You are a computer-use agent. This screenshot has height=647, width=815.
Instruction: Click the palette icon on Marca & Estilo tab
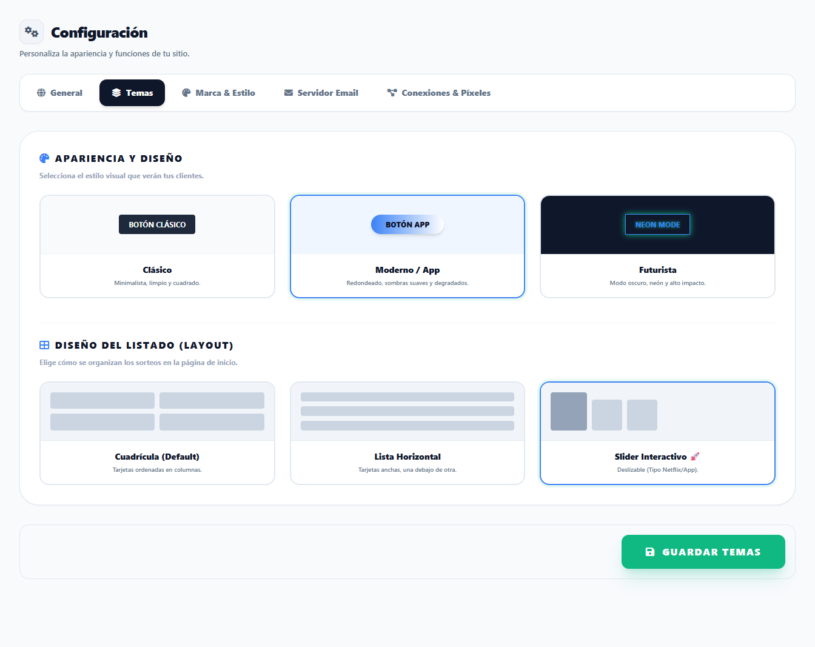[186, 92]
